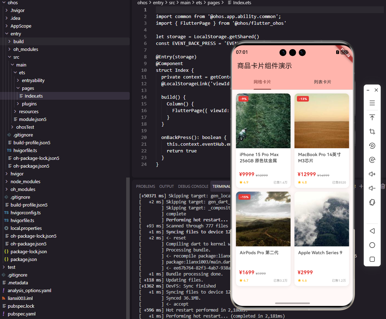
Task: Switch to the DEBUG CONSOLE tab
Action: click(x=193, y=186)
